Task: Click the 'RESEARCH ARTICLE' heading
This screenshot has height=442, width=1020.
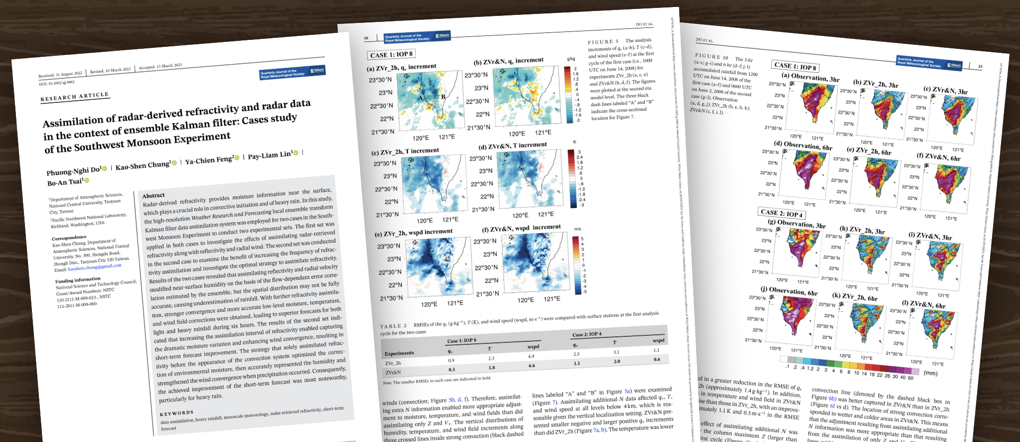Action: point(74,96)
